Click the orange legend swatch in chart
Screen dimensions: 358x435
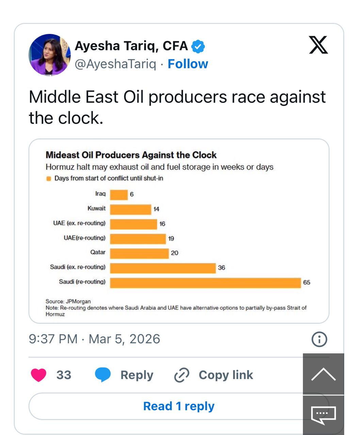(x=49, y=178)
